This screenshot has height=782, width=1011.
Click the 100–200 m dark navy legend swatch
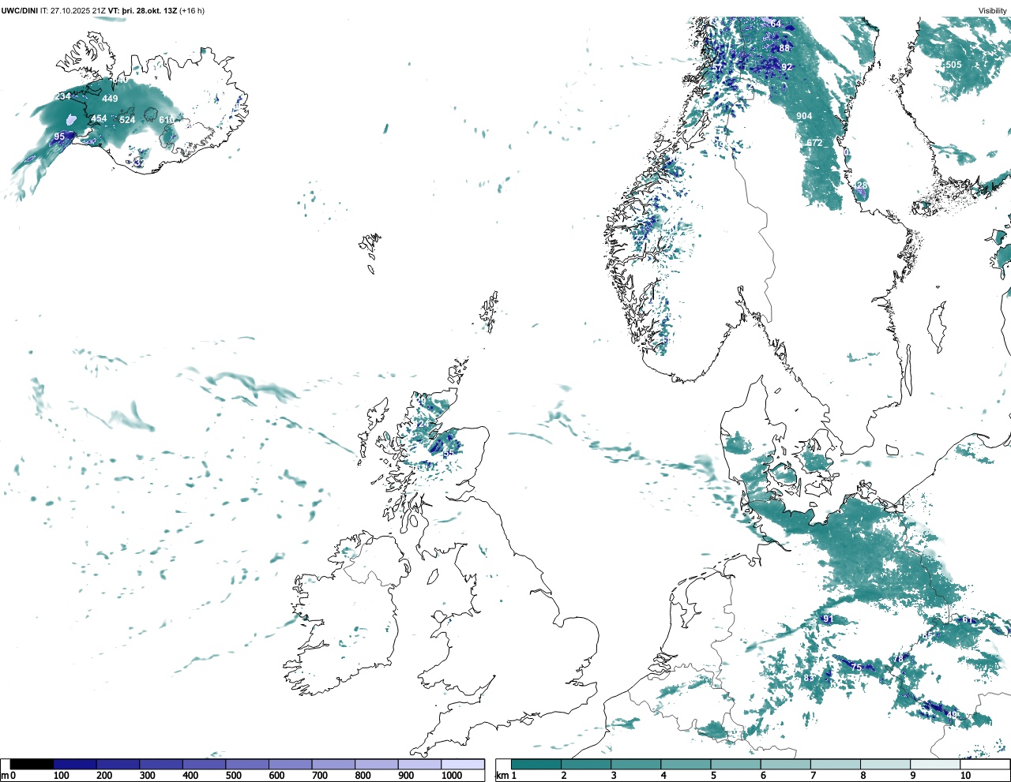tap(75, 764)
